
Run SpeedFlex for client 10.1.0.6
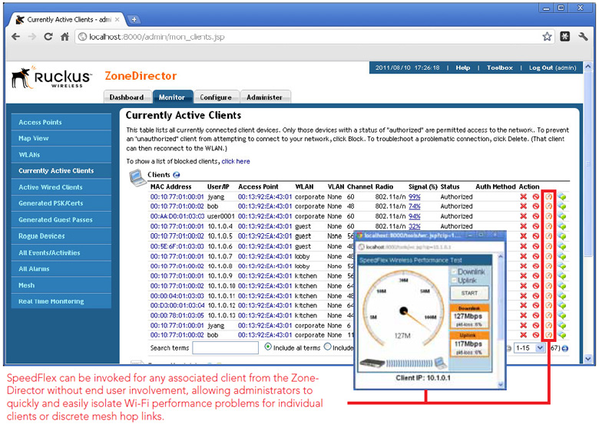(x=548, y=246)
